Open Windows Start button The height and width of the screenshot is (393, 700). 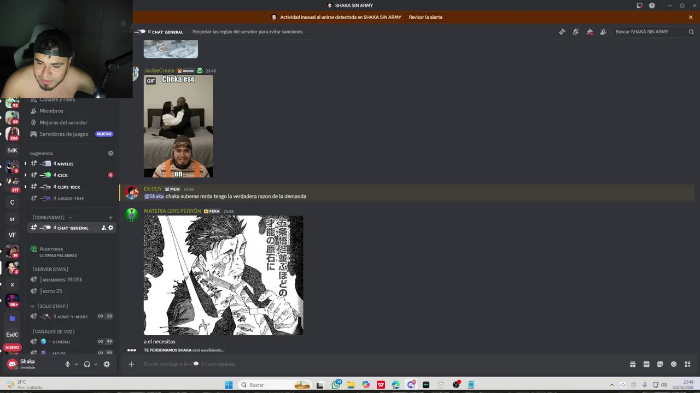[x=229, y=385]
